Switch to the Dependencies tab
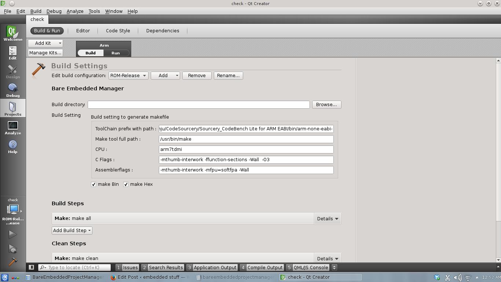Viewport: 501px width, 282px height. coord(162,30)
